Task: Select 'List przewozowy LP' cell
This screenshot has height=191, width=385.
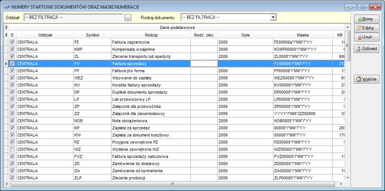Action: pyautogui.click(x=151, y=99)
